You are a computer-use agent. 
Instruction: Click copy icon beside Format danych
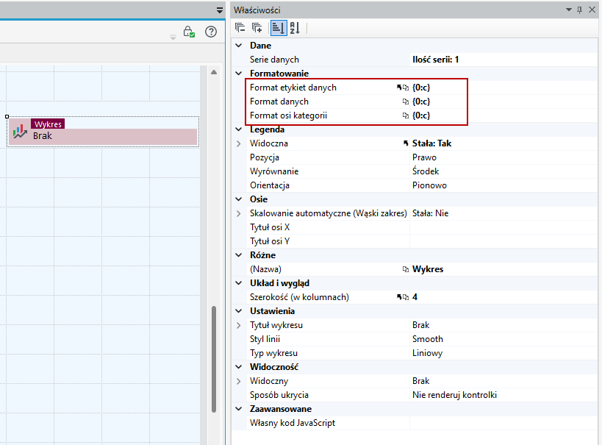[406, 102]
